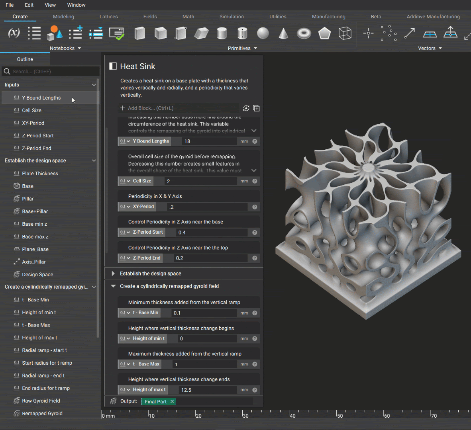Switch to the Lattices tab
Screen dimensions: 471x430
click(x=109, y=17)
